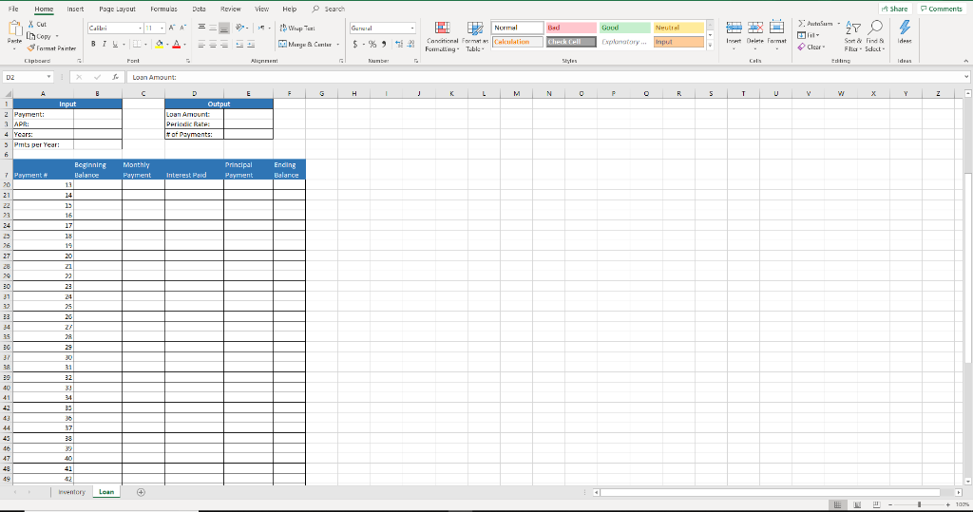Collapse the ribbon with the chevron

point(965,61)
